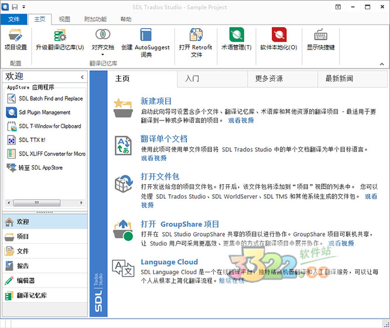This screenshot has width=390, height=328.
Task: Select the 主页 welcome page tab
Action: tap(142, 79)
